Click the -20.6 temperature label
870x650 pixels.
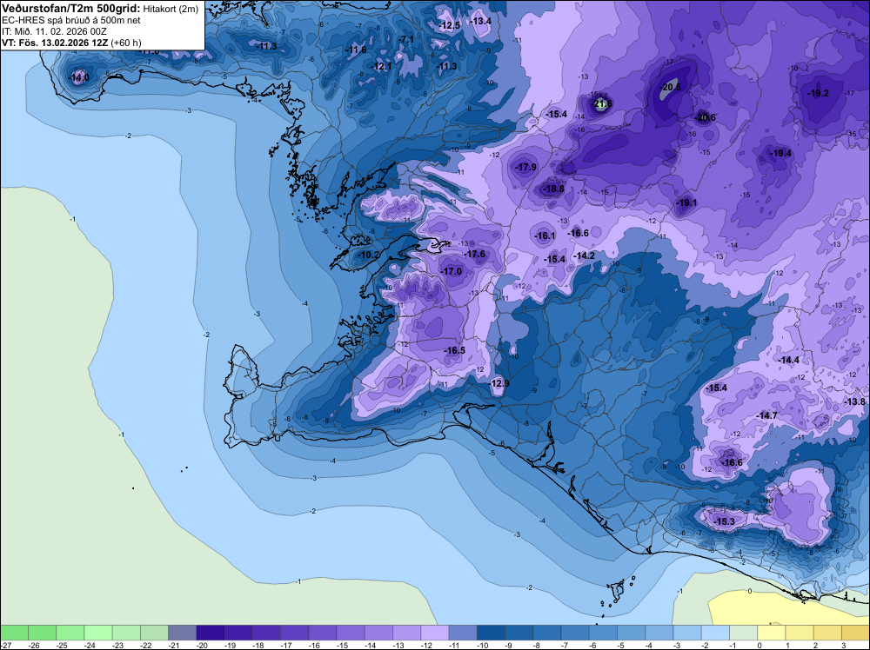tap(706, 117)
